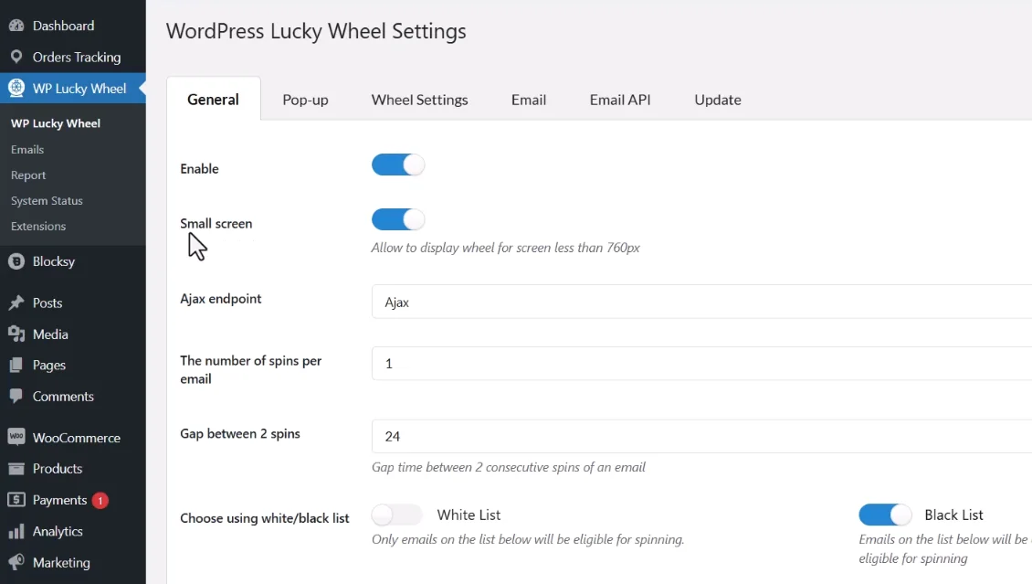Click the Analytics bar chart icon

(16, 531)
